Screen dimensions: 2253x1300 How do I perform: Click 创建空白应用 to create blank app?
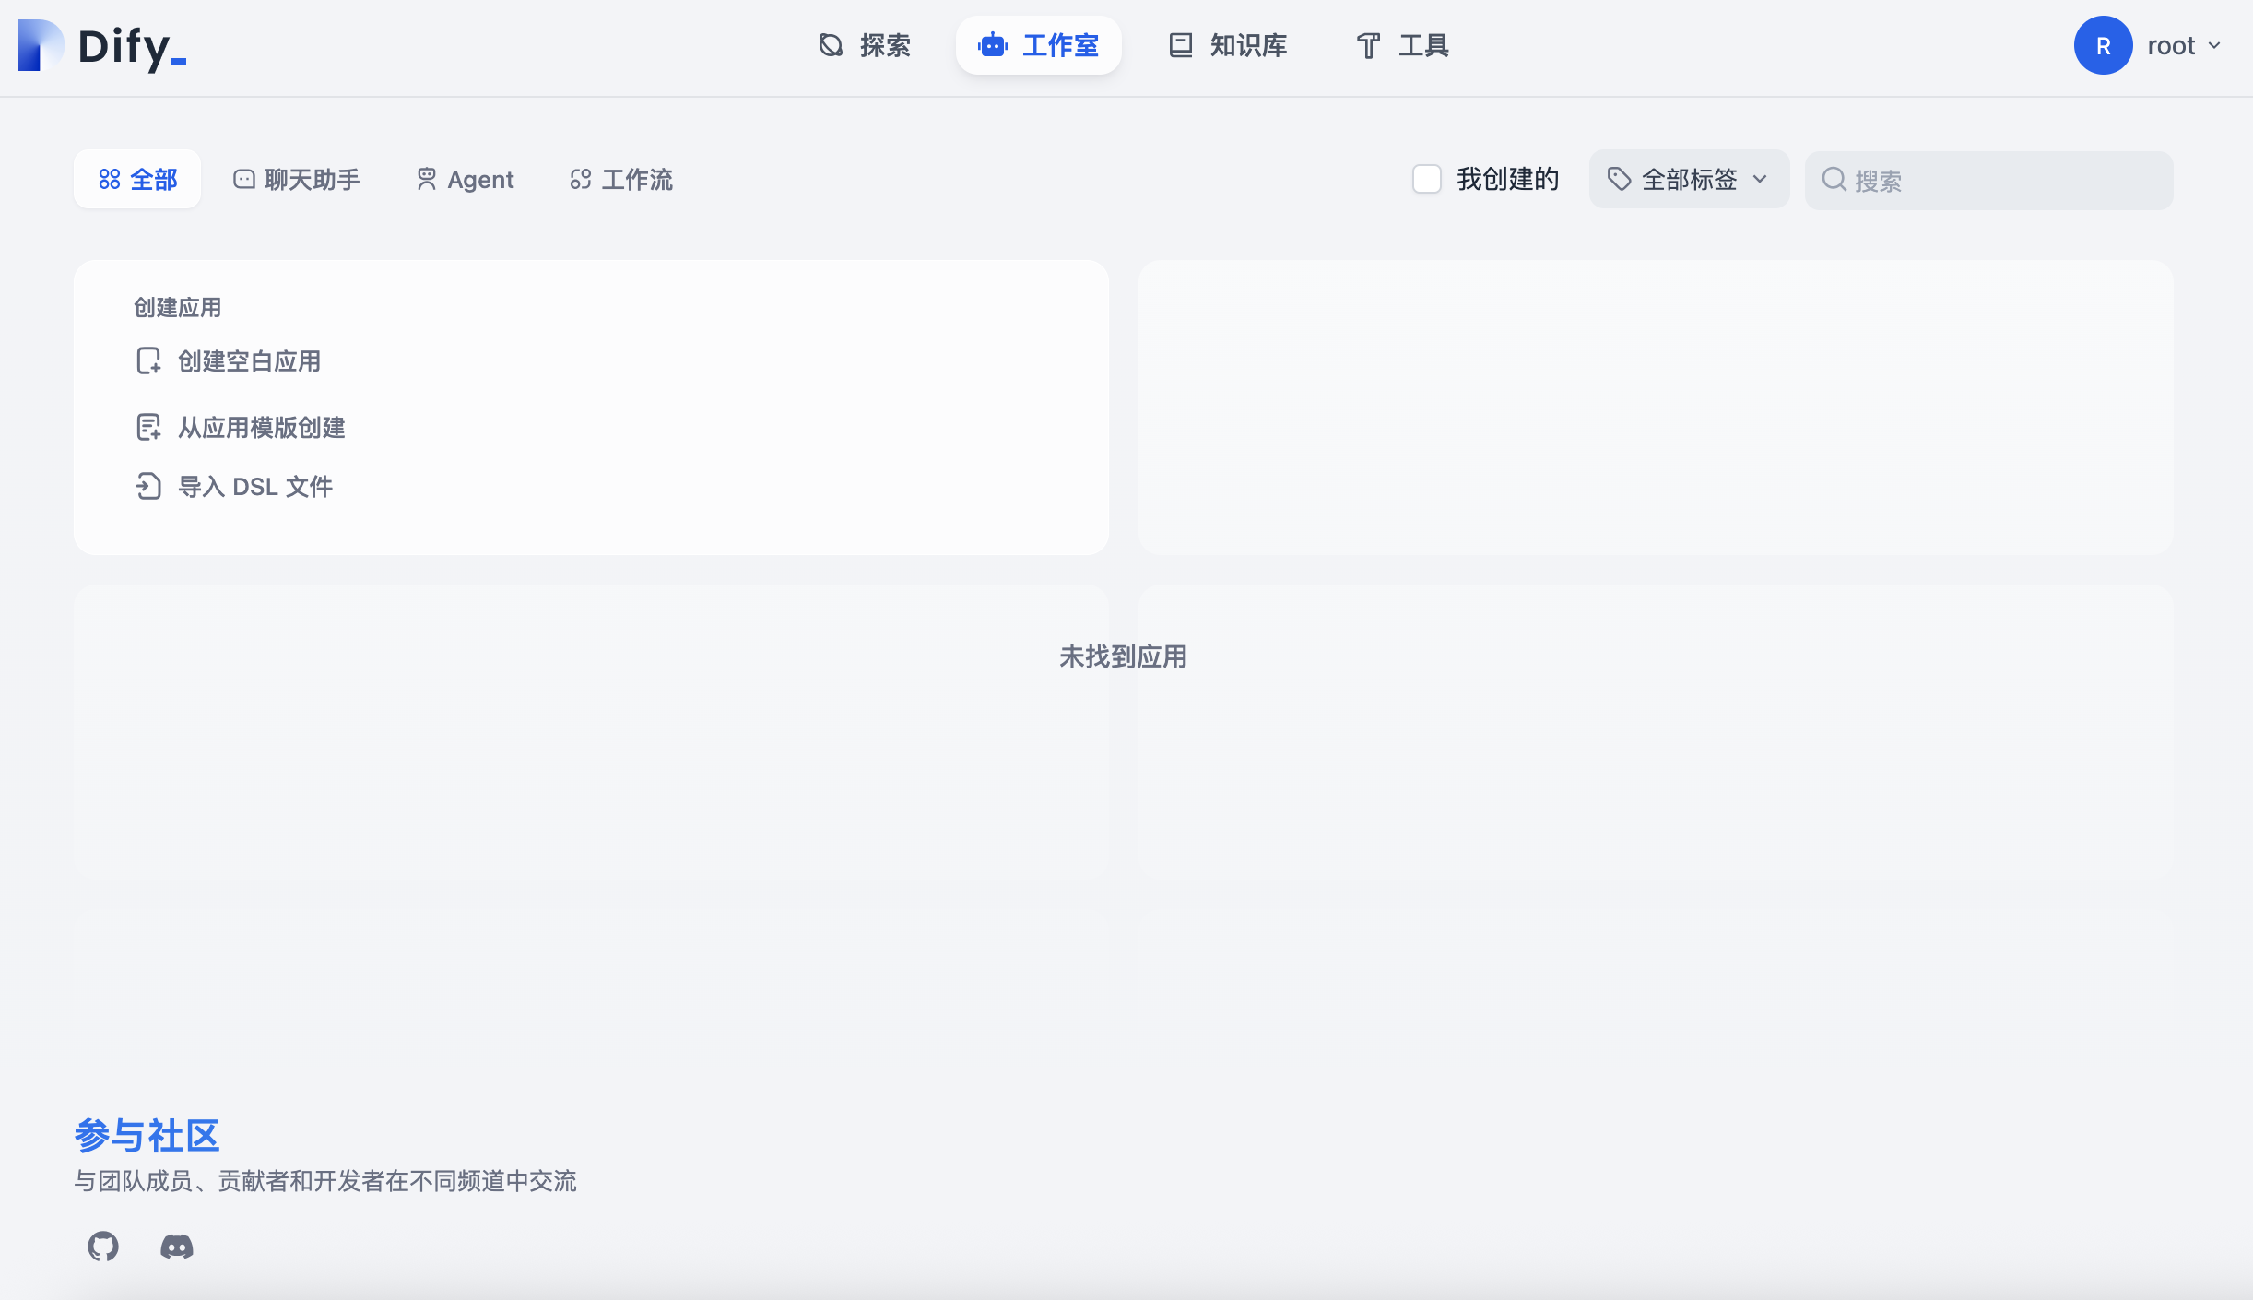[250, 360]
